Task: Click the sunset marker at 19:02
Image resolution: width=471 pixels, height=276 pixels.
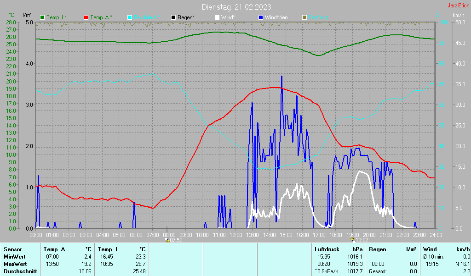Action: 352,239
